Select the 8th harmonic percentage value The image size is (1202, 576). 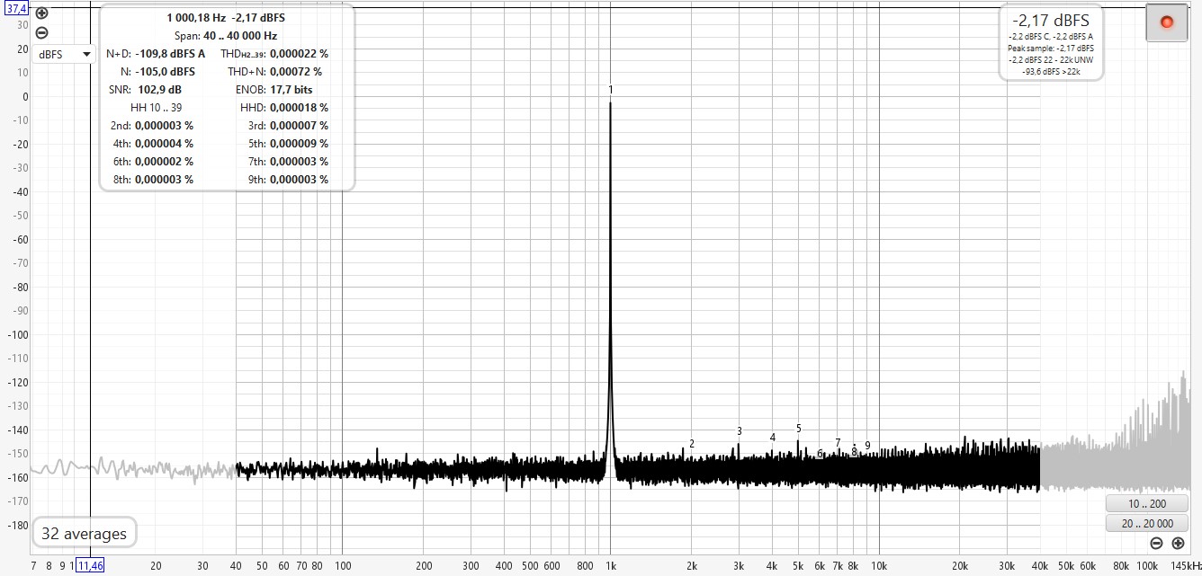tap(164, 180)
